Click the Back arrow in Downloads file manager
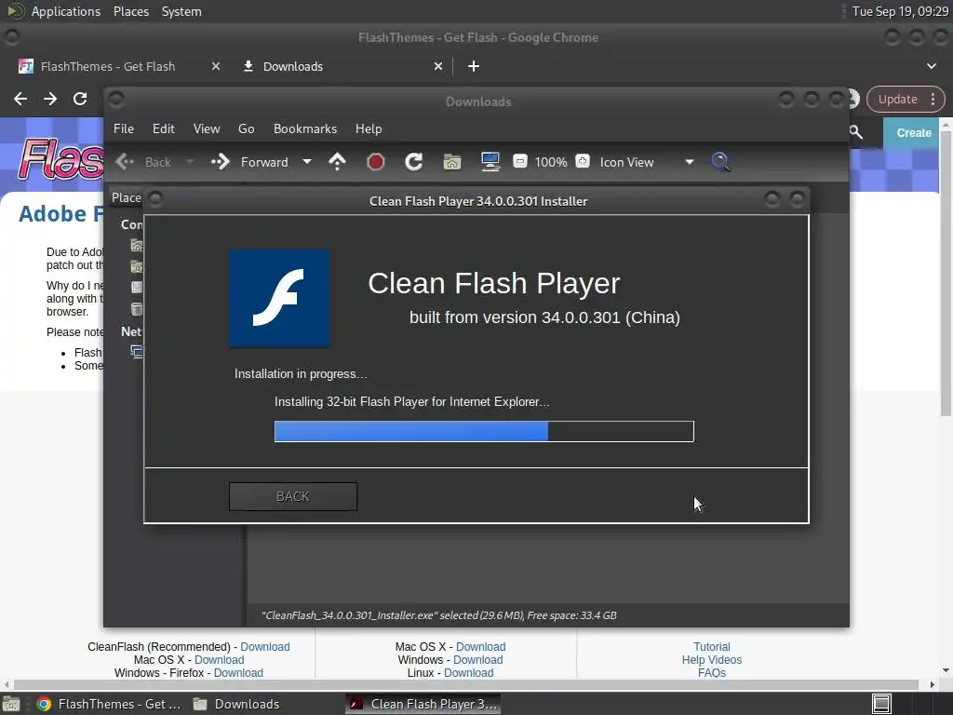The width and height of the screenshot is (953, 715). point(125,162)
